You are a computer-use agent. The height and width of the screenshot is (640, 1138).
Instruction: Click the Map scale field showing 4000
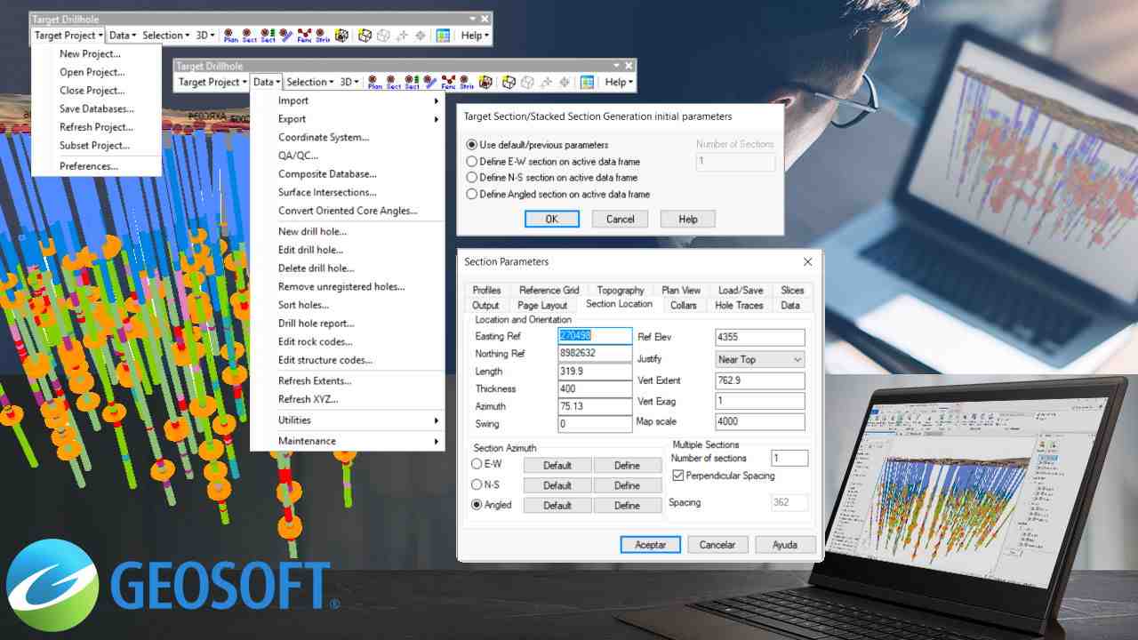point(760,421)
